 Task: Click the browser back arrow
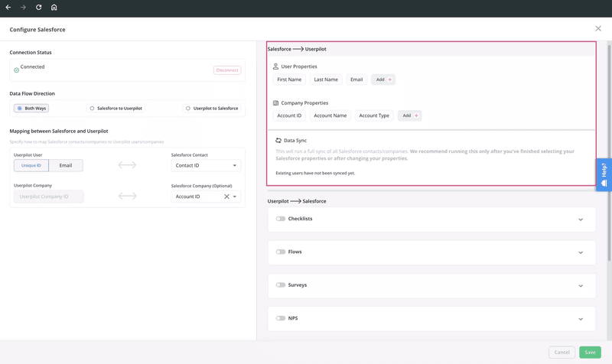pos(8,8)
